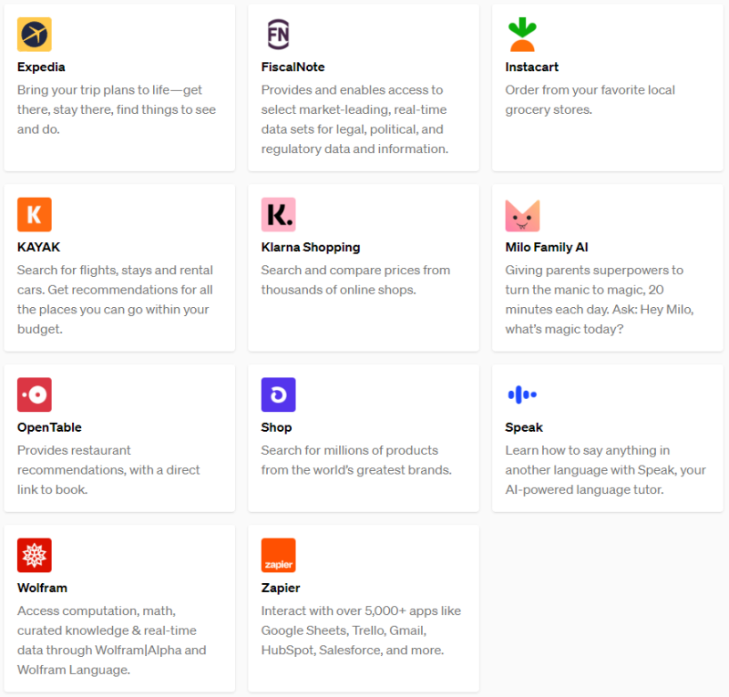
Task: Select the Wolfram plugin title
Action: [42, 588]
